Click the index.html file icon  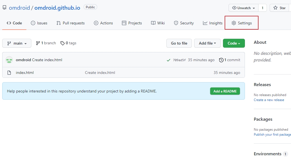pos(9,73)
